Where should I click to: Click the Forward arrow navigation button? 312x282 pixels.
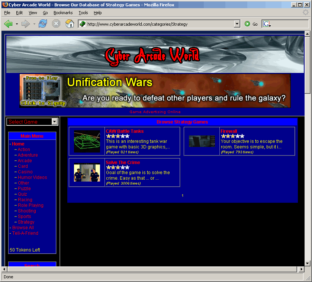pyautogui.click(x=25, y=24)
